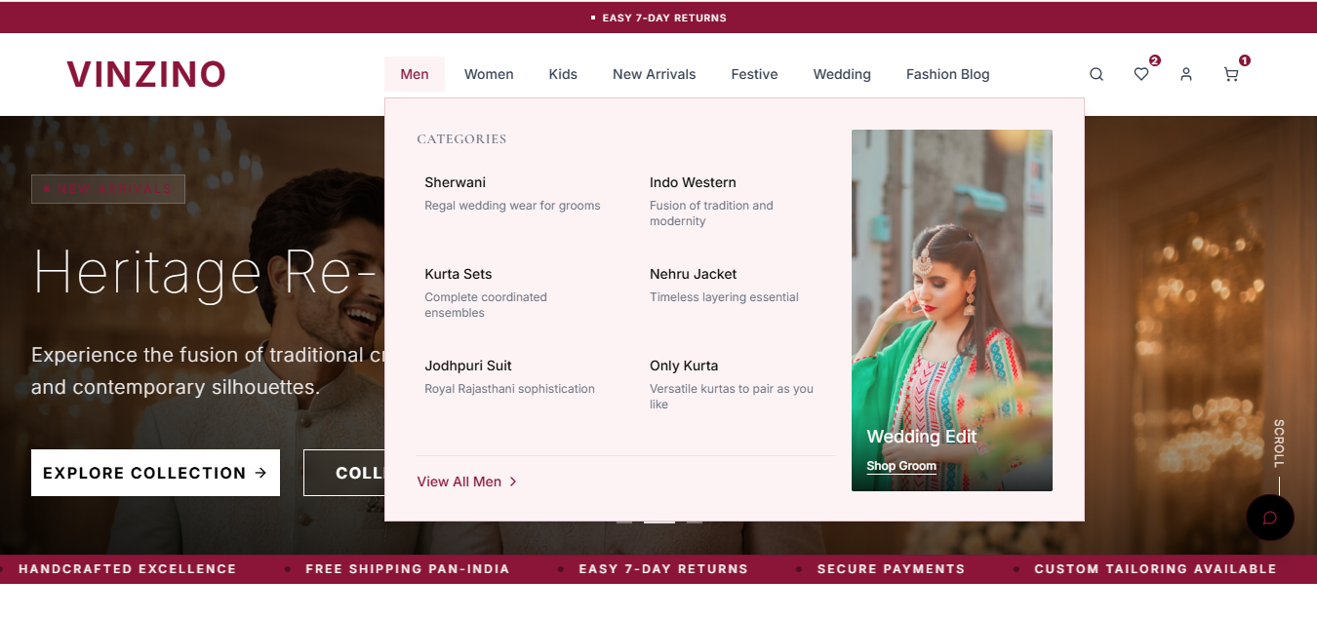Select the Men menu item
This screenshot has height=617, width=1317.
click(x=415, y=74)
